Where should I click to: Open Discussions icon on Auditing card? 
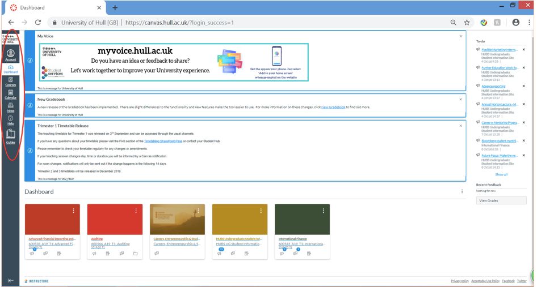point(121,253)
